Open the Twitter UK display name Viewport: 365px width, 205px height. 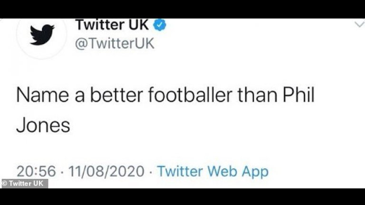[112, 24]
